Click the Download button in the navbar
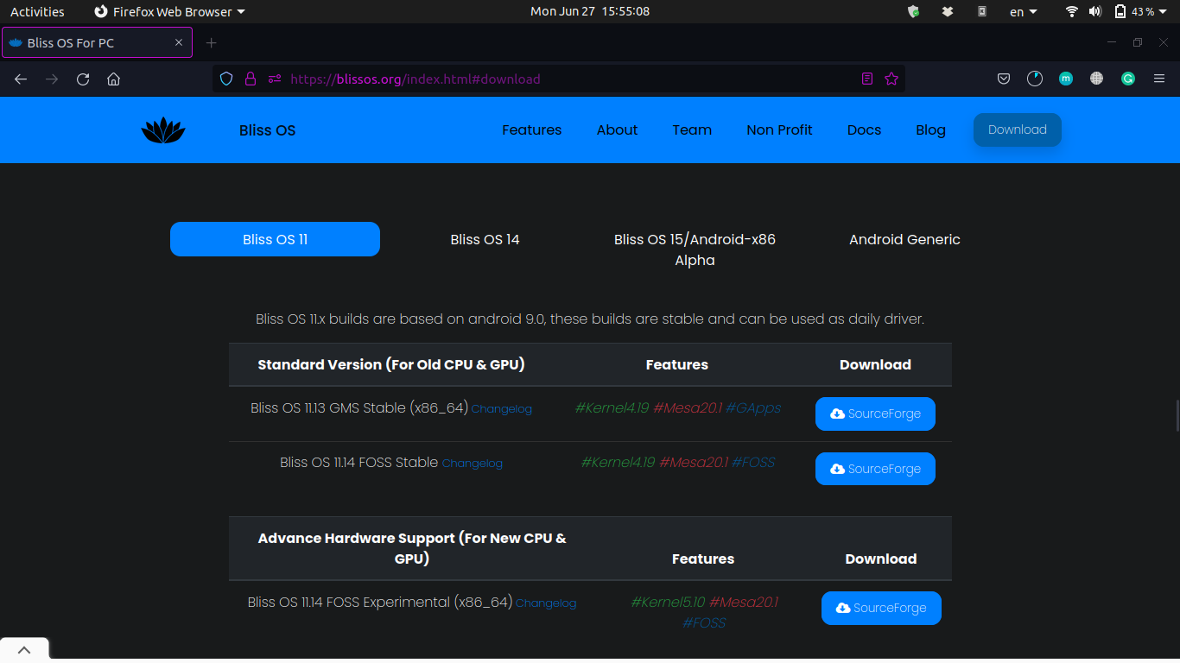 1017,129
